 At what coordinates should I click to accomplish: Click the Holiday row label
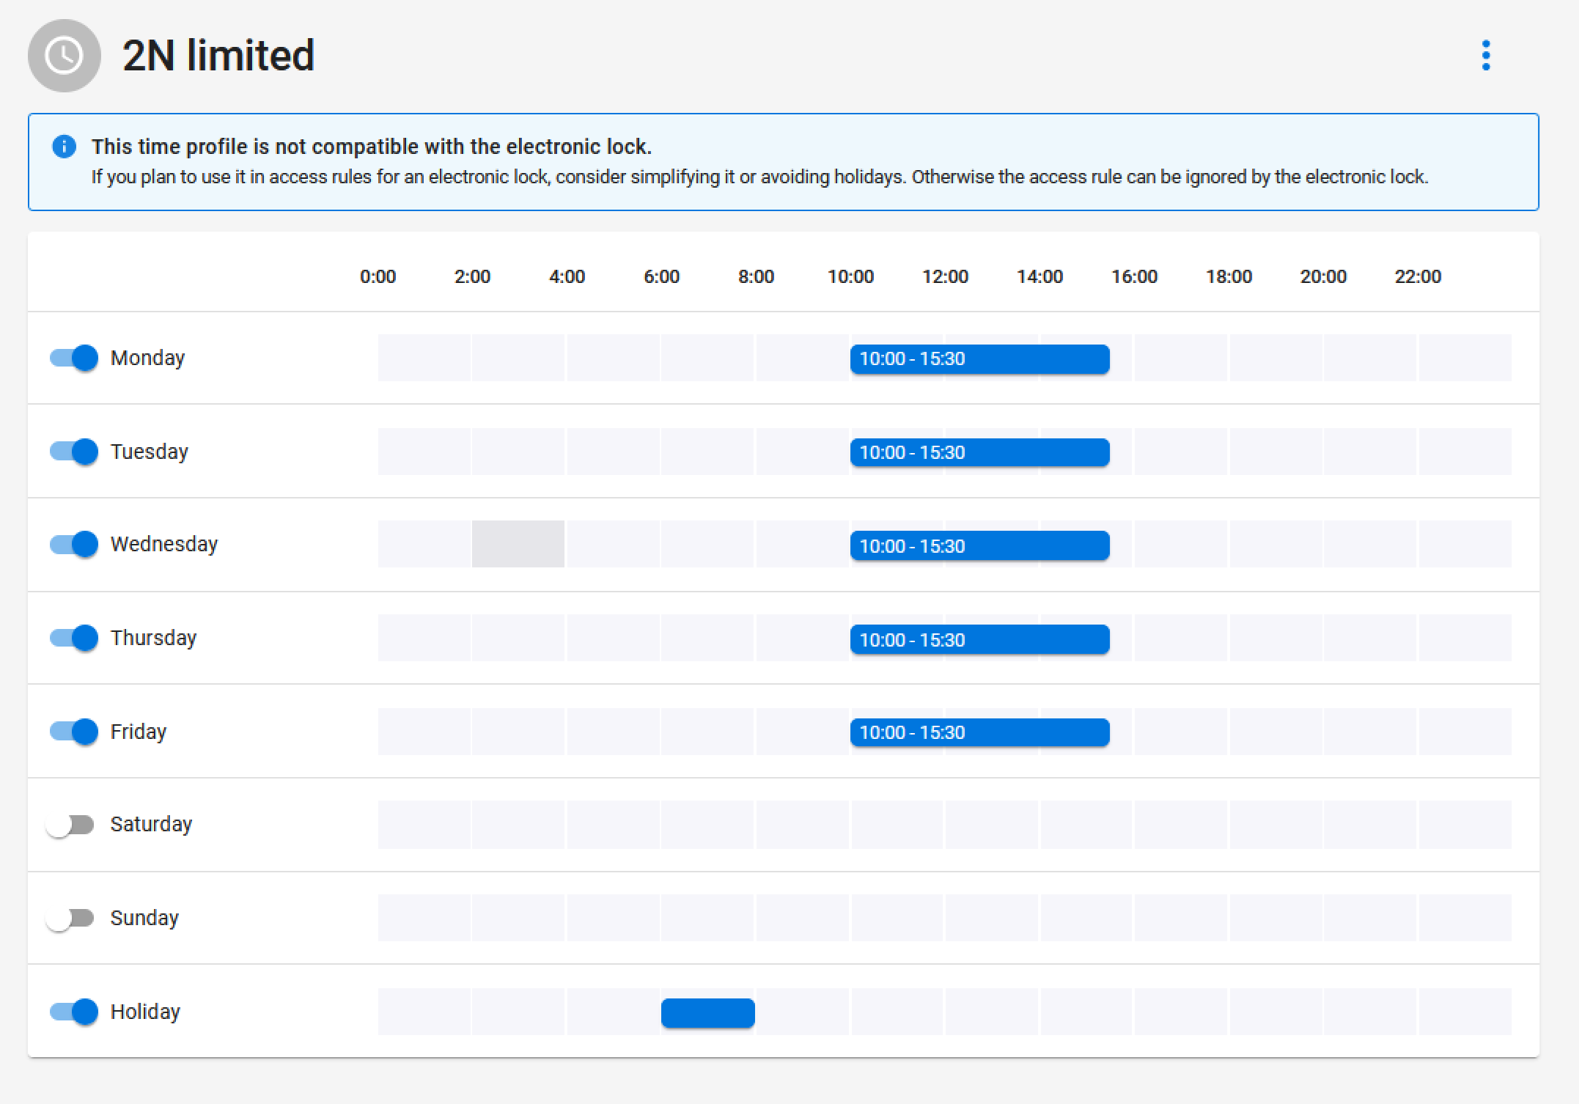click(145, 1012)
